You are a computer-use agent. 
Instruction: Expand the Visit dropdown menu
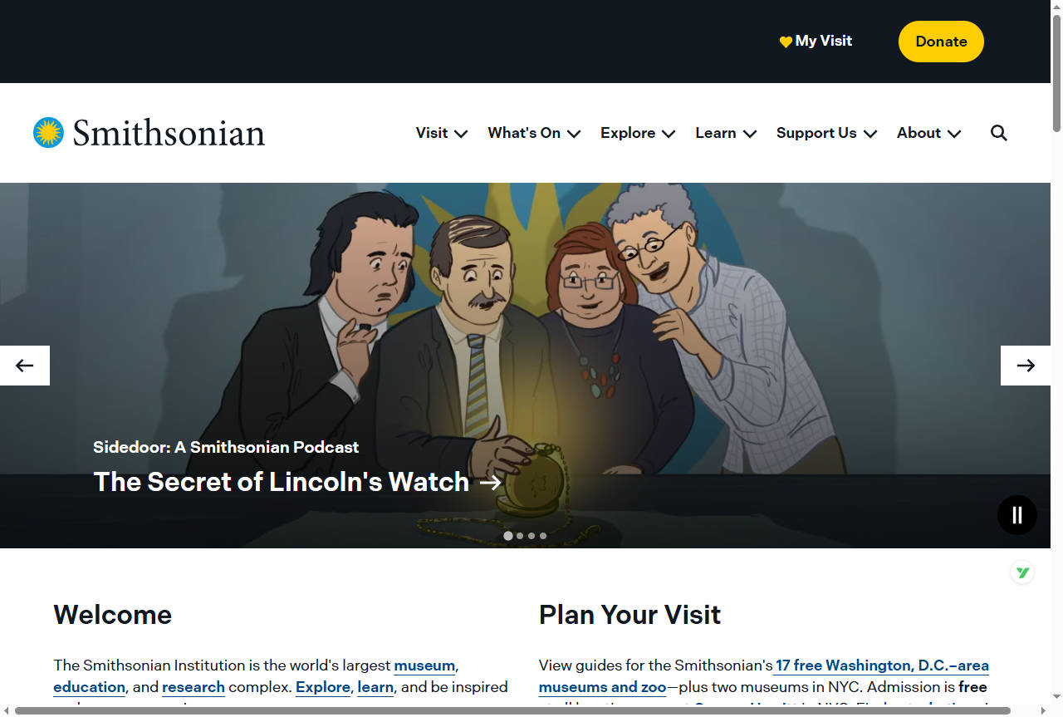(x=442, y=133)
